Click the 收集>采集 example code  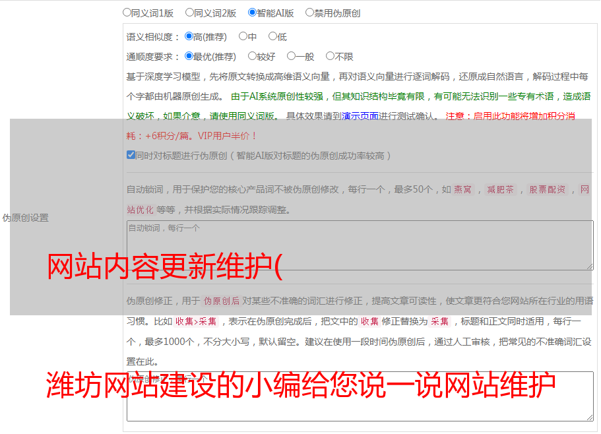196,322
